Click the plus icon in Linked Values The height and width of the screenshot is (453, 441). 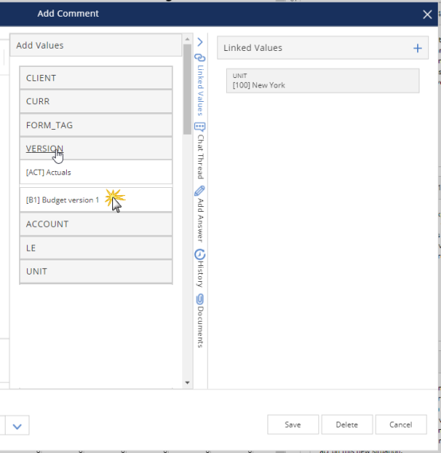[417, 48]
